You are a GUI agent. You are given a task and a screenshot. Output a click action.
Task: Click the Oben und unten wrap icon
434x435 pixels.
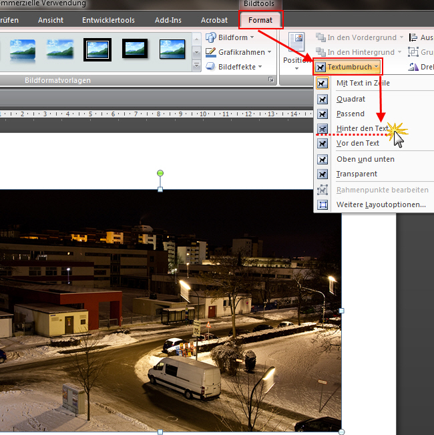(323, 159)
